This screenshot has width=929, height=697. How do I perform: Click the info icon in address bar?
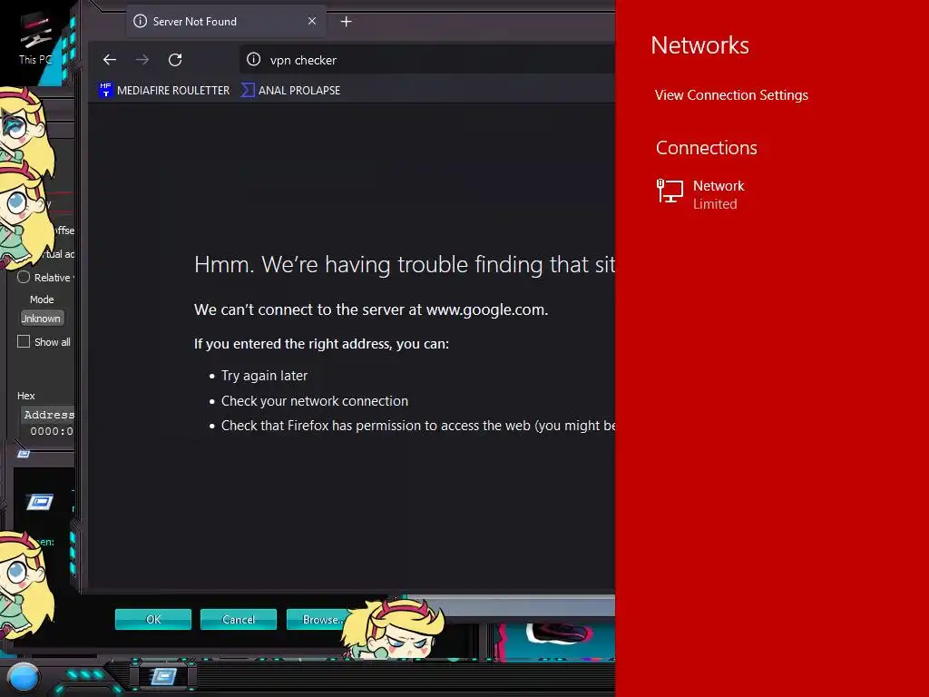tap(254, 59)
